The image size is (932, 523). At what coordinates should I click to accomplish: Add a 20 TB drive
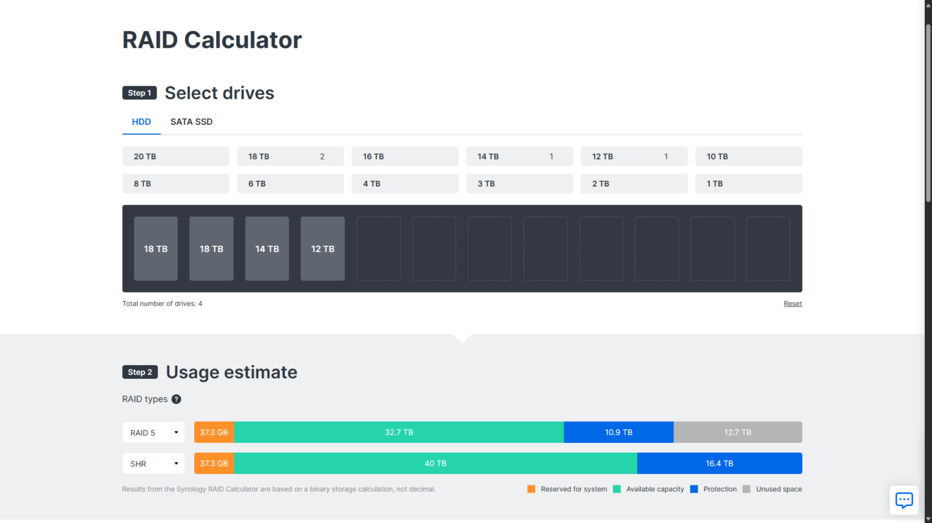click(175, 156)
